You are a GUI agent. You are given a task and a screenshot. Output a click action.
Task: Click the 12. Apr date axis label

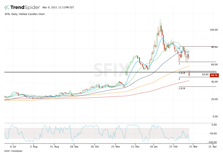(x=212, y=147)
